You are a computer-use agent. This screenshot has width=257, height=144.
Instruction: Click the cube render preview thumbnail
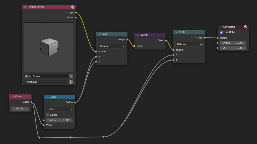tap(49, 47)
